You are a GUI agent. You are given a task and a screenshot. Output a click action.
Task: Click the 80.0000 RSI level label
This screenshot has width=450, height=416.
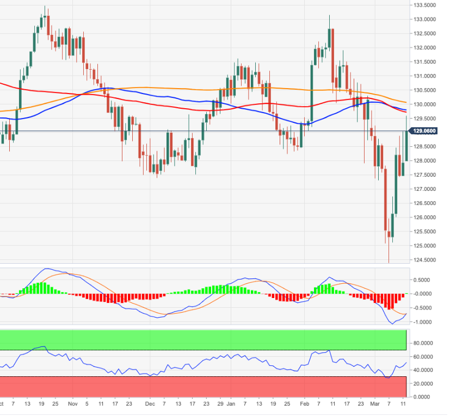(x=426, y=343)
